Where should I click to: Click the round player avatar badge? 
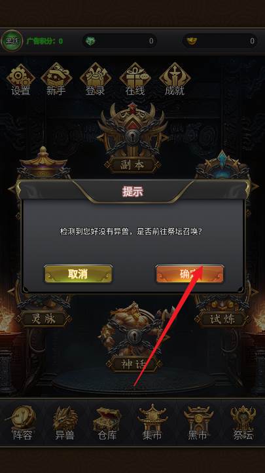(12, 41)
